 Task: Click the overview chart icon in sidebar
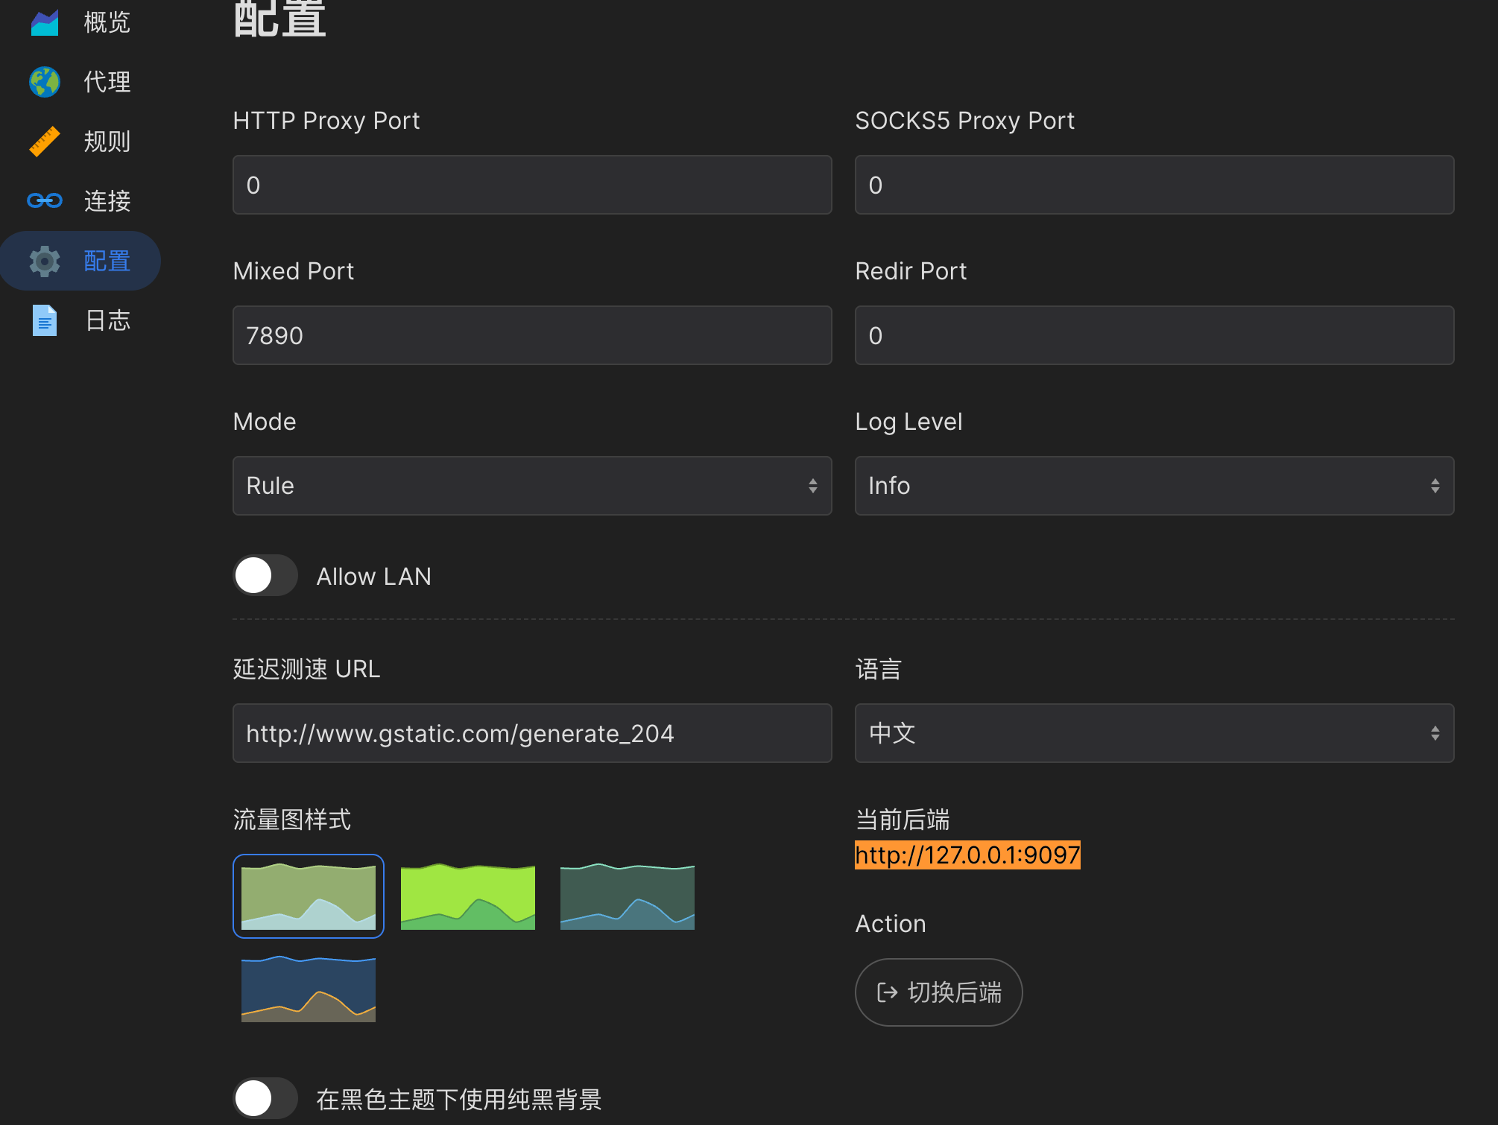point(45,22)
